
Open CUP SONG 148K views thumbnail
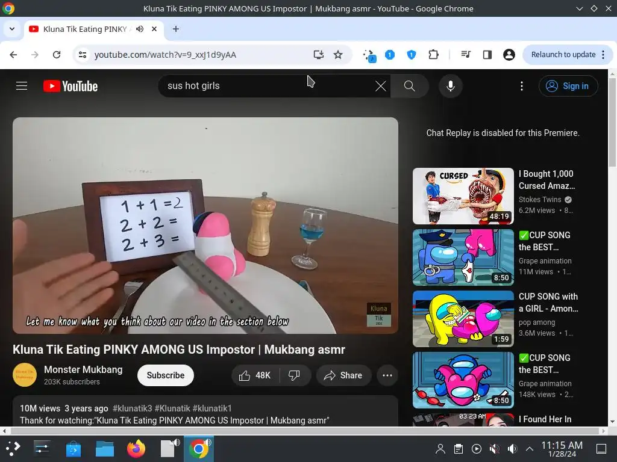[x=463, y=380]
